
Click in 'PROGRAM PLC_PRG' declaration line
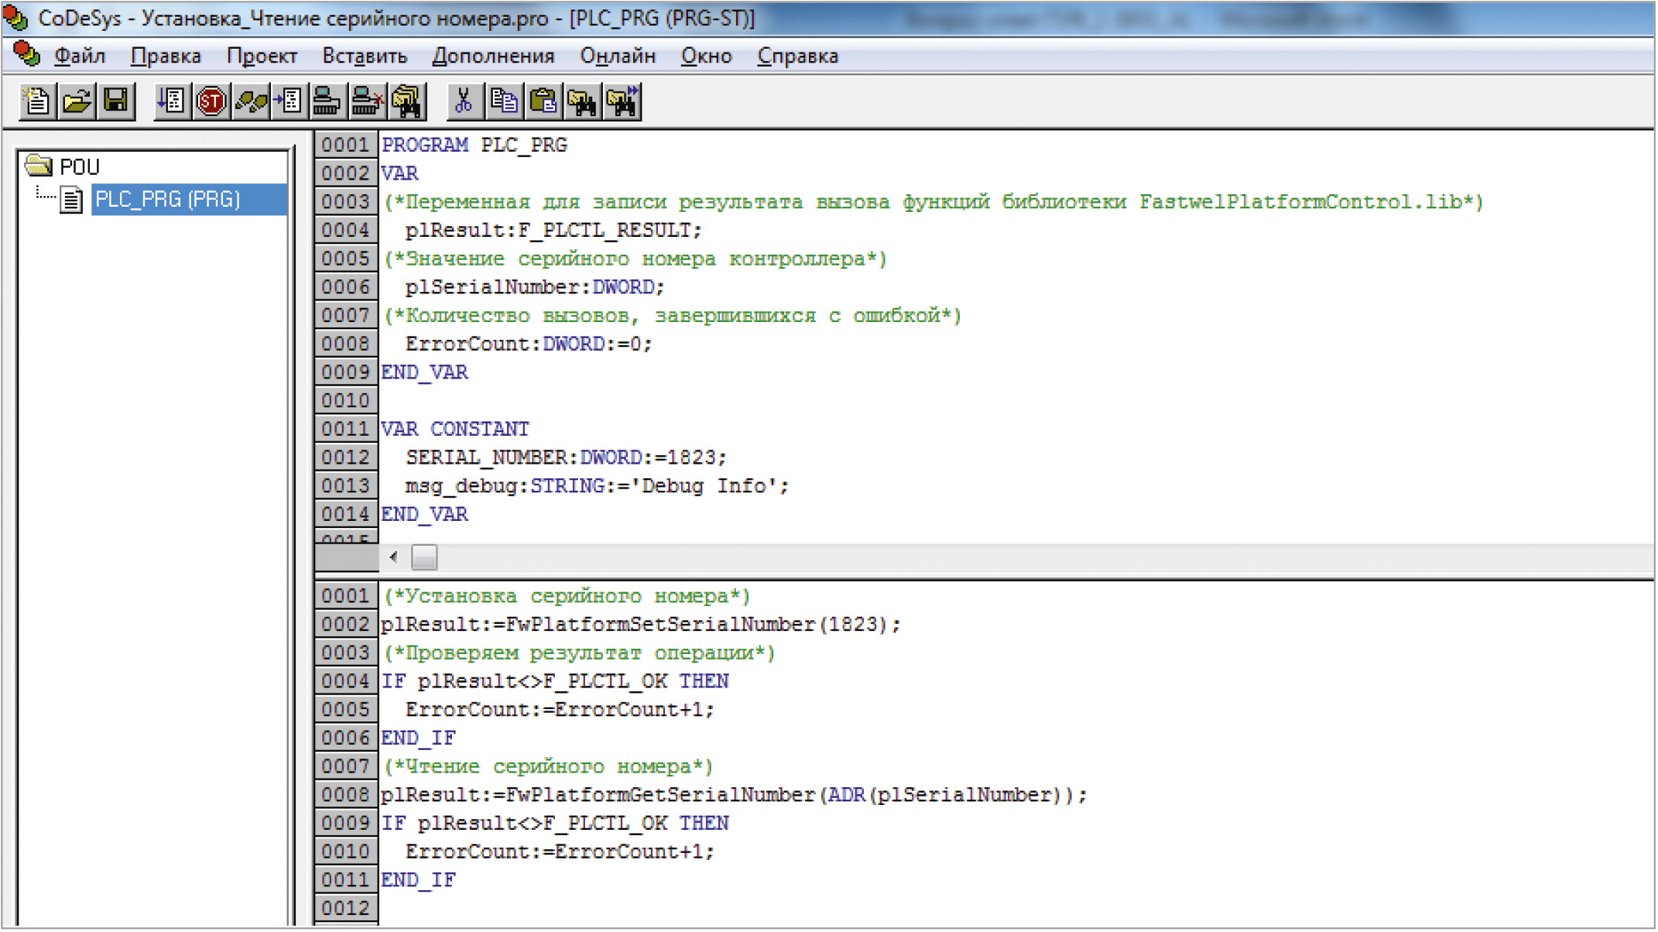pos(474,145)
